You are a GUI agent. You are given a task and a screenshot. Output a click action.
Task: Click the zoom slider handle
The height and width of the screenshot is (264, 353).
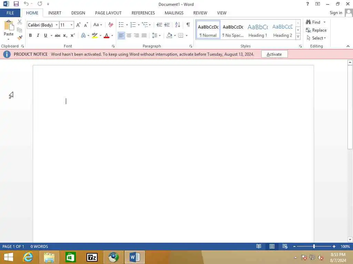314,246
